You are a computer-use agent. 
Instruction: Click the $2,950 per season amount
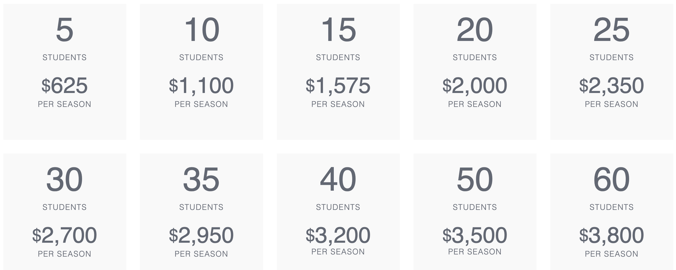tap(201, 235)
